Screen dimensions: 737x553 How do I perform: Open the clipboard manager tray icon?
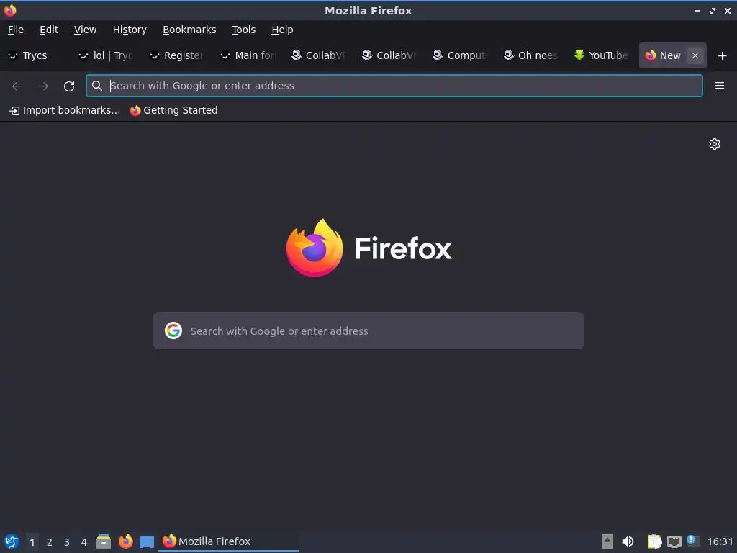coord(654,541)
